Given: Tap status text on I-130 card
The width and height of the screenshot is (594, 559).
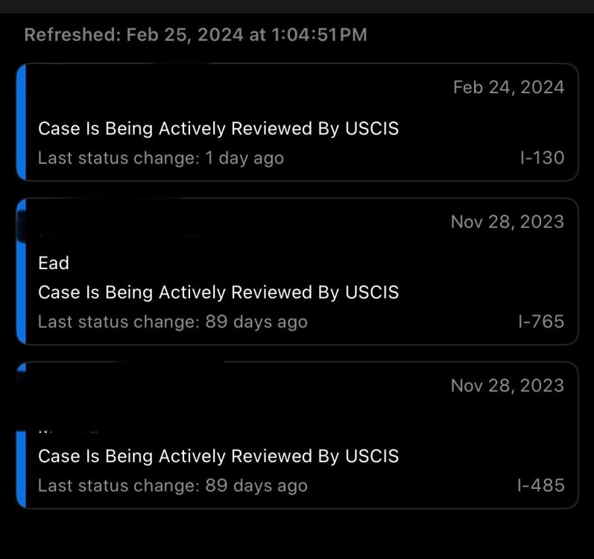Looking at the screenshot, I should (218, 129).
